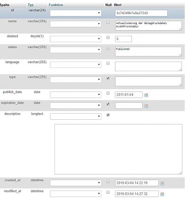Focus the name value text area
This screenshot has width=189, height=198.
(148, 25)
